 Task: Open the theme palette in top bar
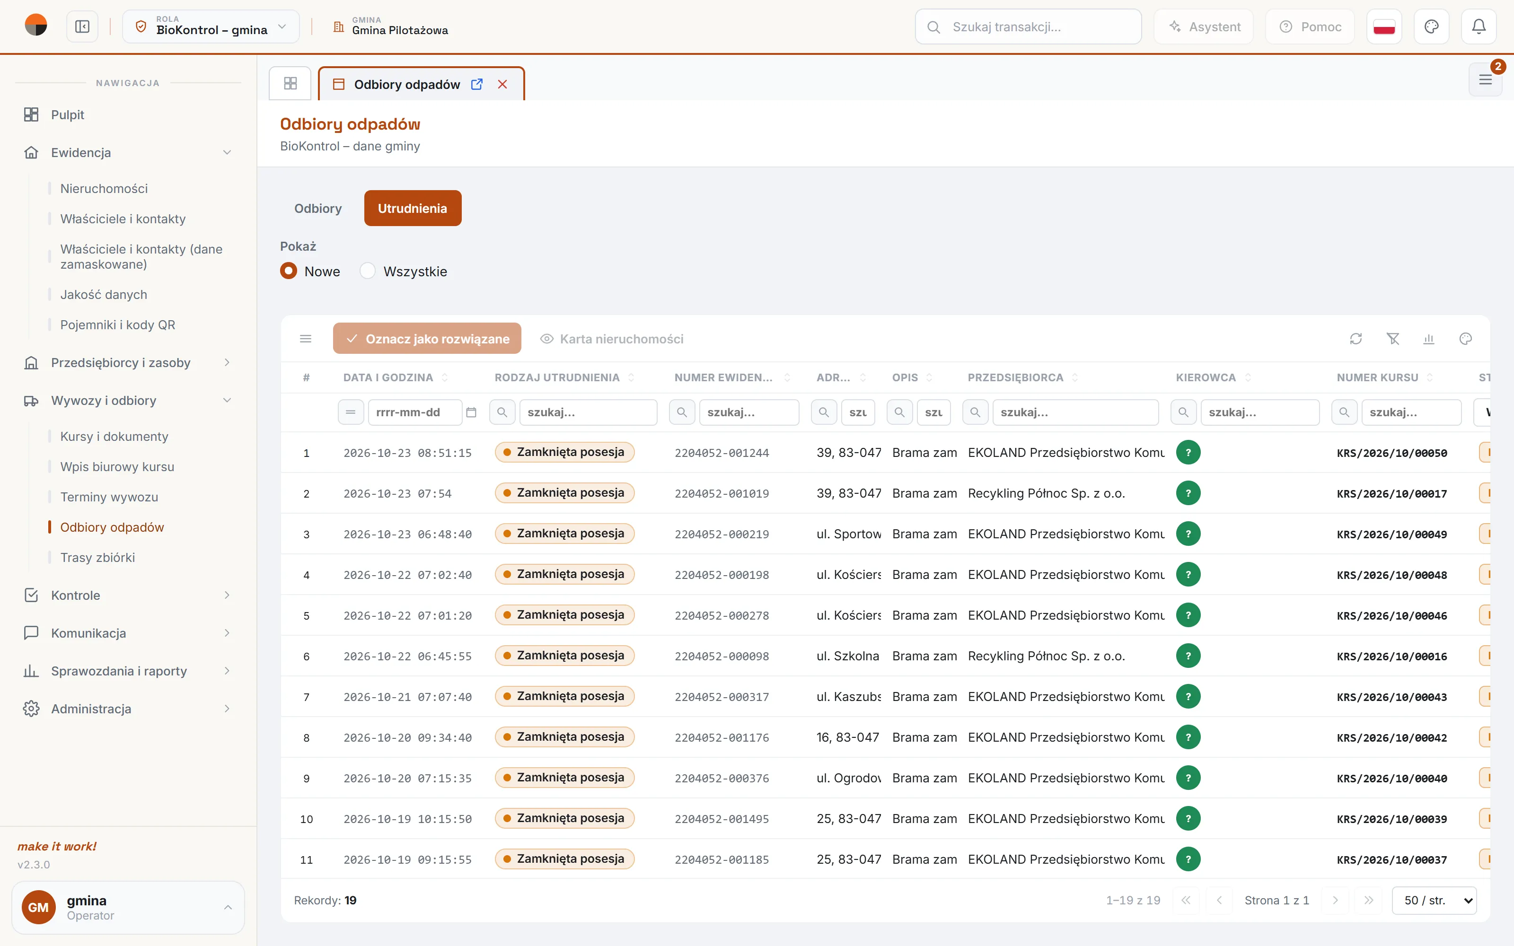1431,27
